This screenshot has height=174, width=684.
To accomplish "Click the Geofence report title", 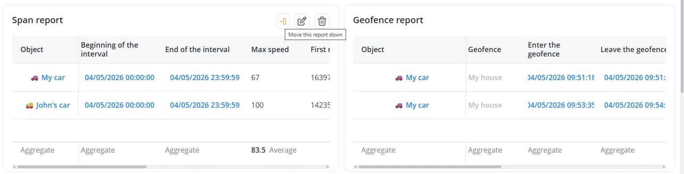I will 388,20.
